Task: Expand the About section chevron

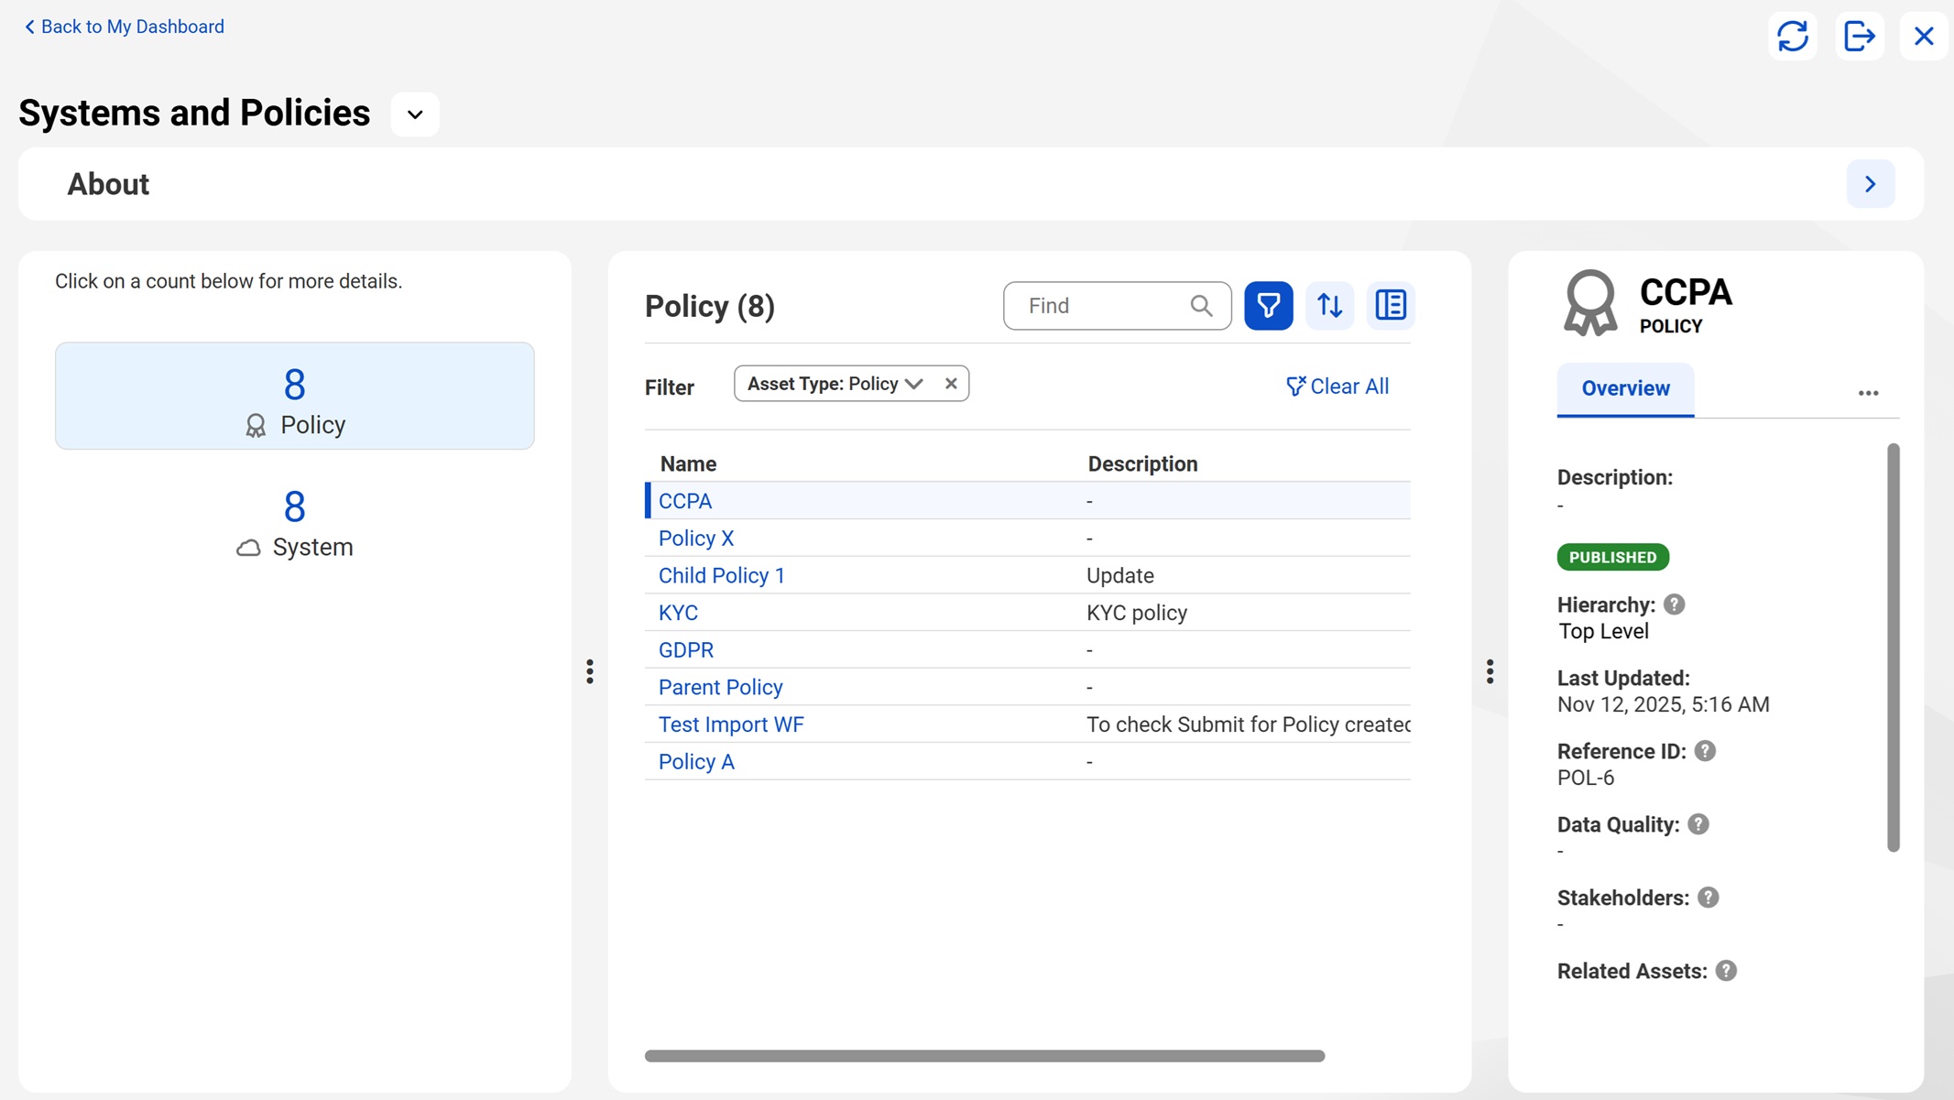Action: point(1871,184)
